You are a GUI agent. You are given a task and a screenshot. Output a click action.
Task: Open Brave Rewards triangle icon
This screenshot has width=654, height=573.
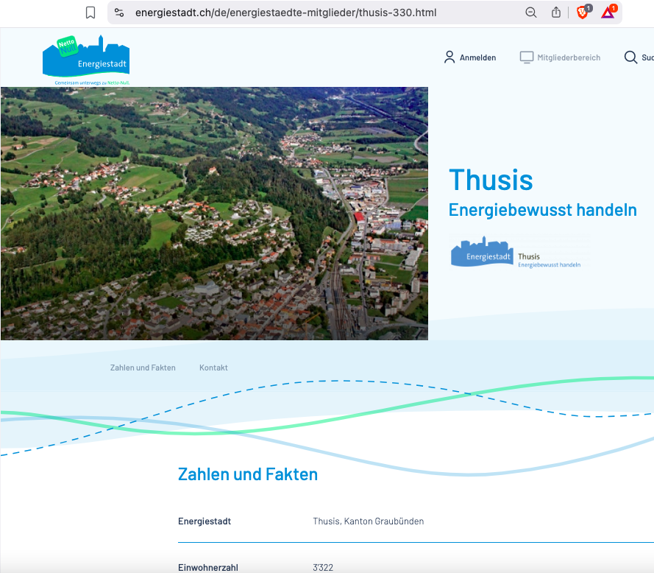(x=608, y=13)
